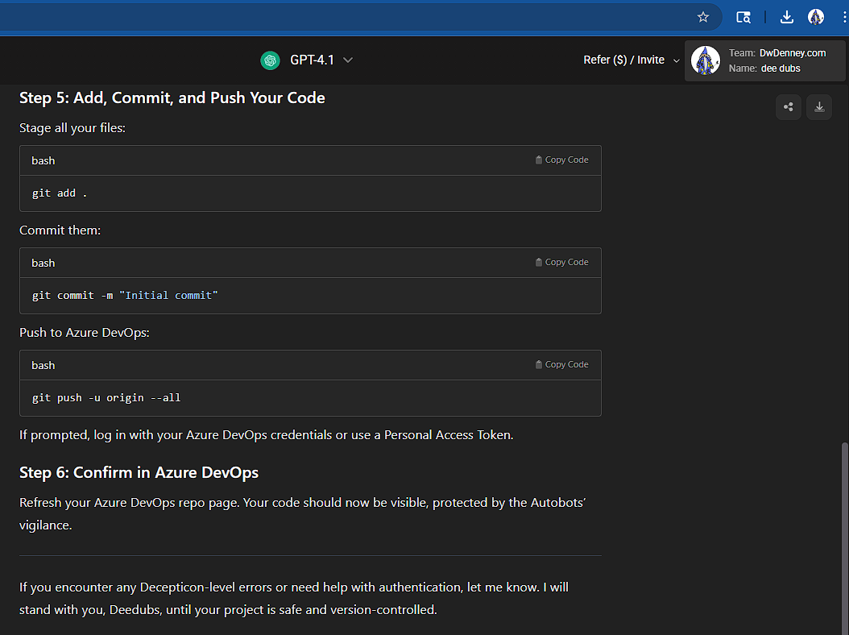Click the git commit -m command text
The image size is (849, 635).
coord(125,296)
